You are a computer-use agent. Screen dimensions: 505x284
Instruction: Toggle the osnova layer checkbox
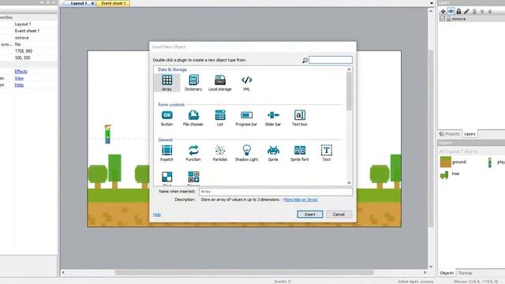point(442,19)
